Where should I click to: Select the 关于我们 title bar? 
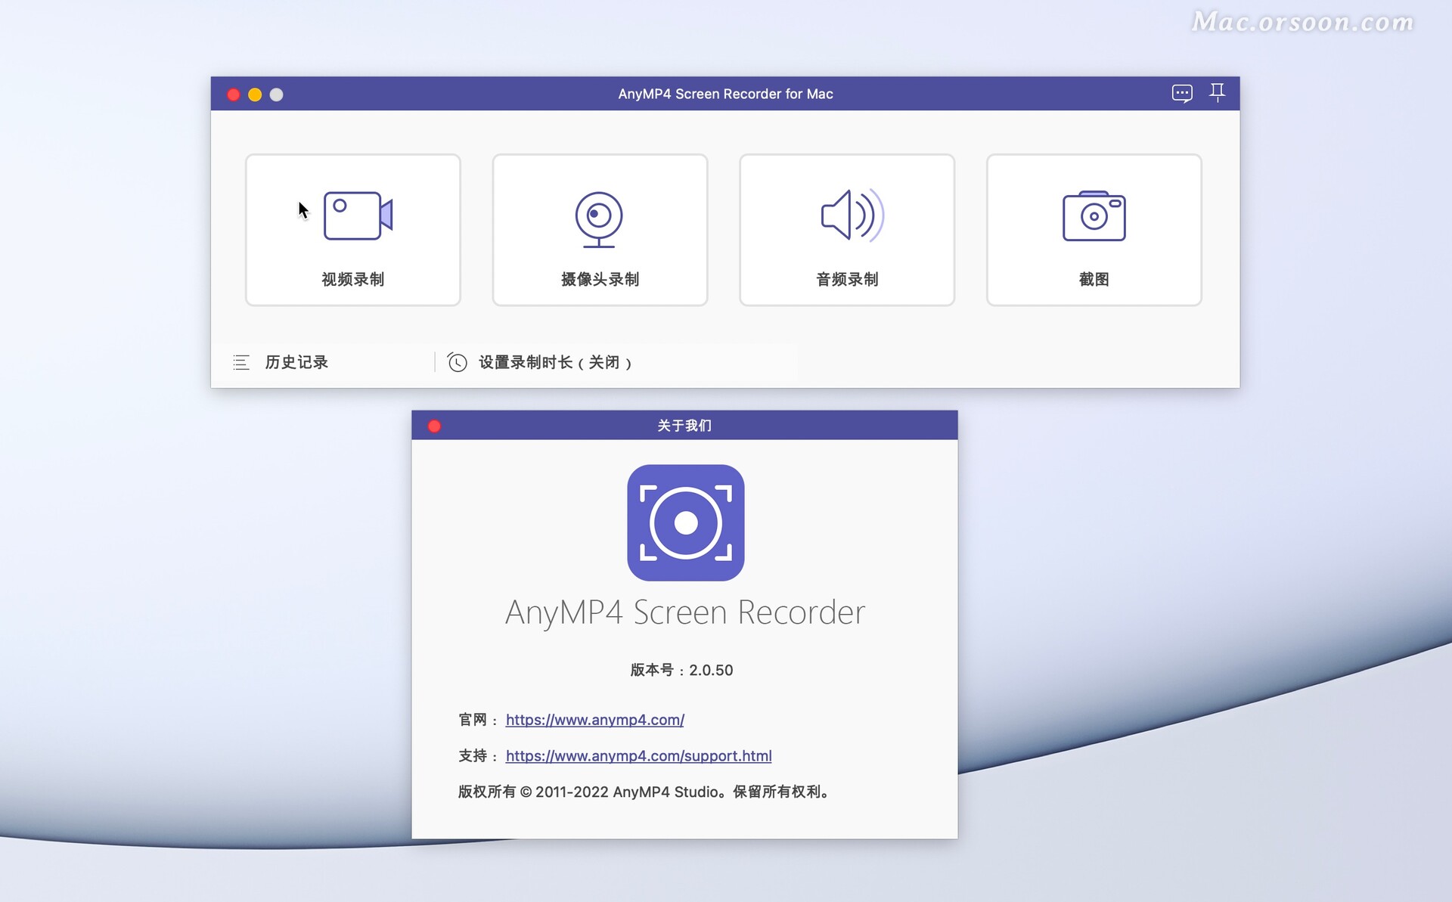click(x=684, y=425)
